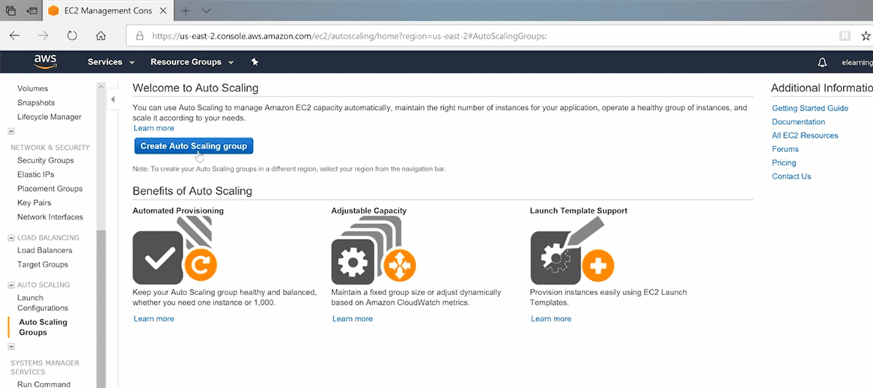This screenshot has height=388, width=873.
Task: Open the Getting Started Guide link
Action: click(x=809, y=108)
